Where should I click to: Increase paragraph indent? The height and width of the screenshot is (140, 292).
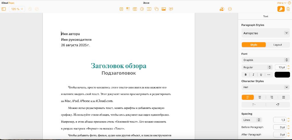[278, 105]
